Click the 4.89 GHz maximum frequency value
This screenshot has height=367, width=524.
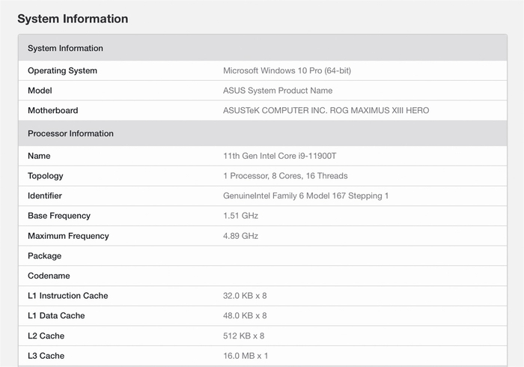click(240, 236)
